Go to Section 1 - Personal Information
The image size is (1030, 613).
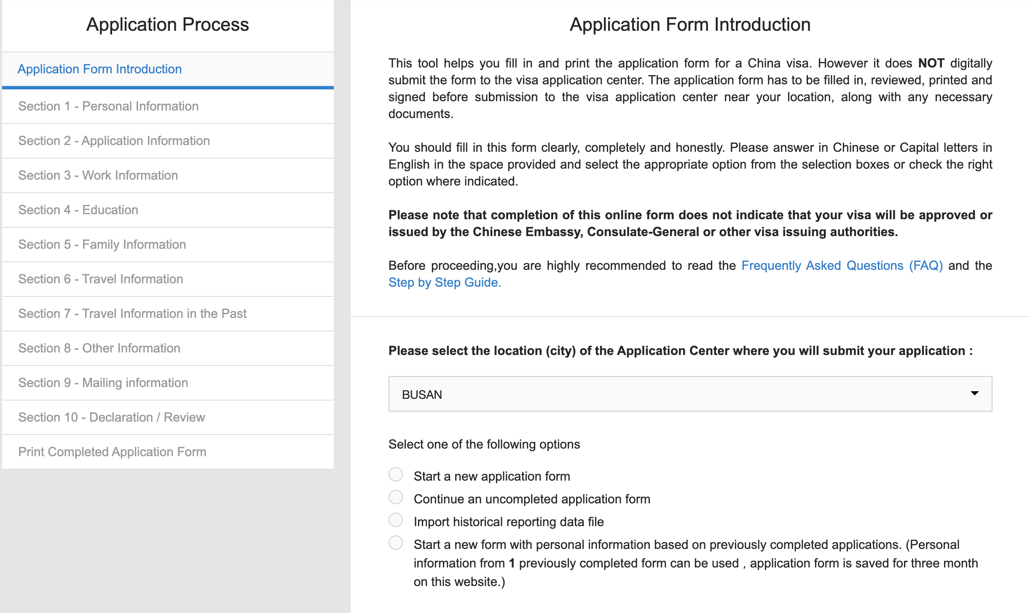tap(108, 106)
